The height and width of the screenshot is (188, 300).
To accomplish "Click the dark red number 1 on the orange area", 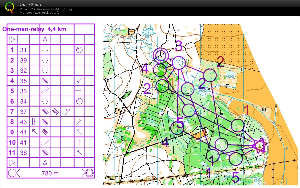I will pos(247,110).
